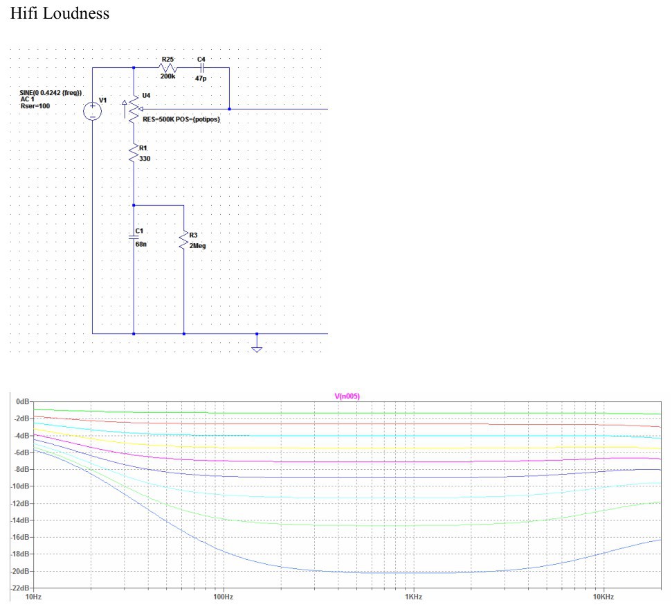Click the U4 potentiometer symbol
This screenshot has width=672, height=607.
[134, 109]
